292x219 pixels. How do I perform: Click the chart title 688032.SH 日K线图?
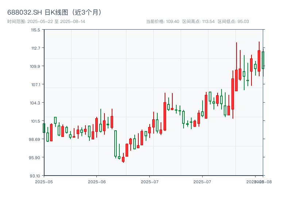point(55,12)
